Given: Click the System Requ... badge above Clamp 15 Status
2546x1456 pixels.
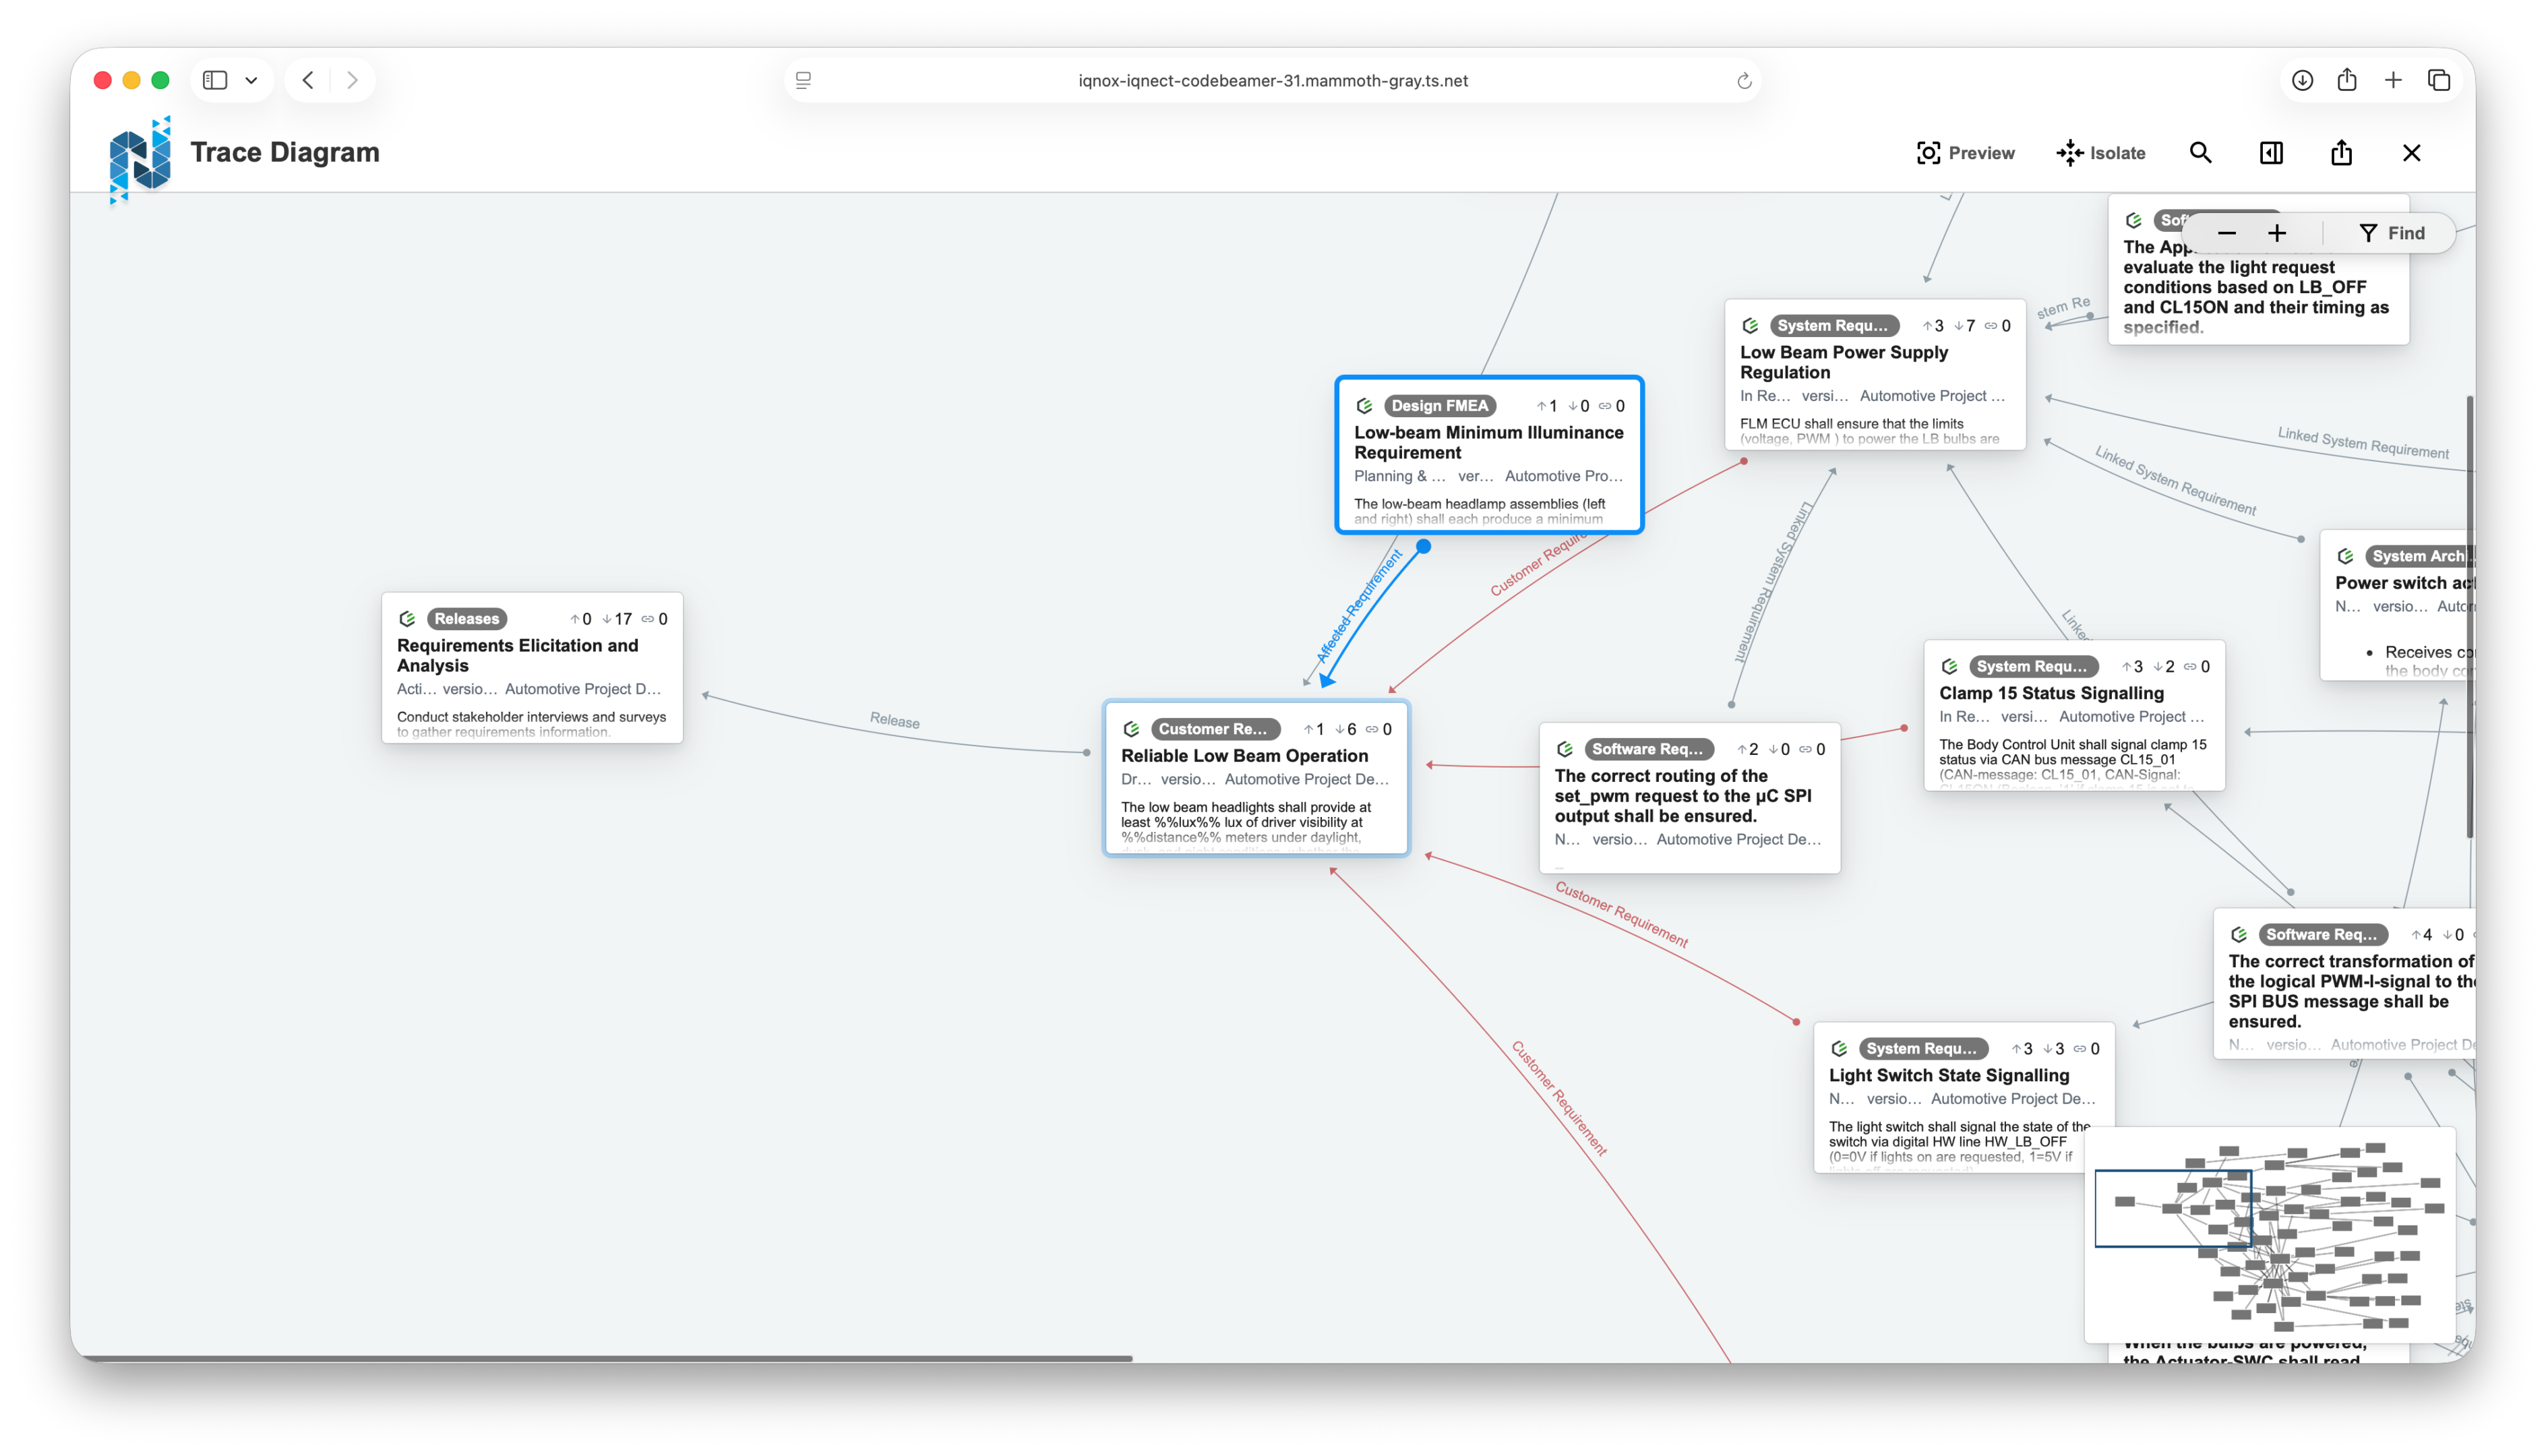Looking at the screenshot, I should pyautogui.click(x=2033, y=667).
